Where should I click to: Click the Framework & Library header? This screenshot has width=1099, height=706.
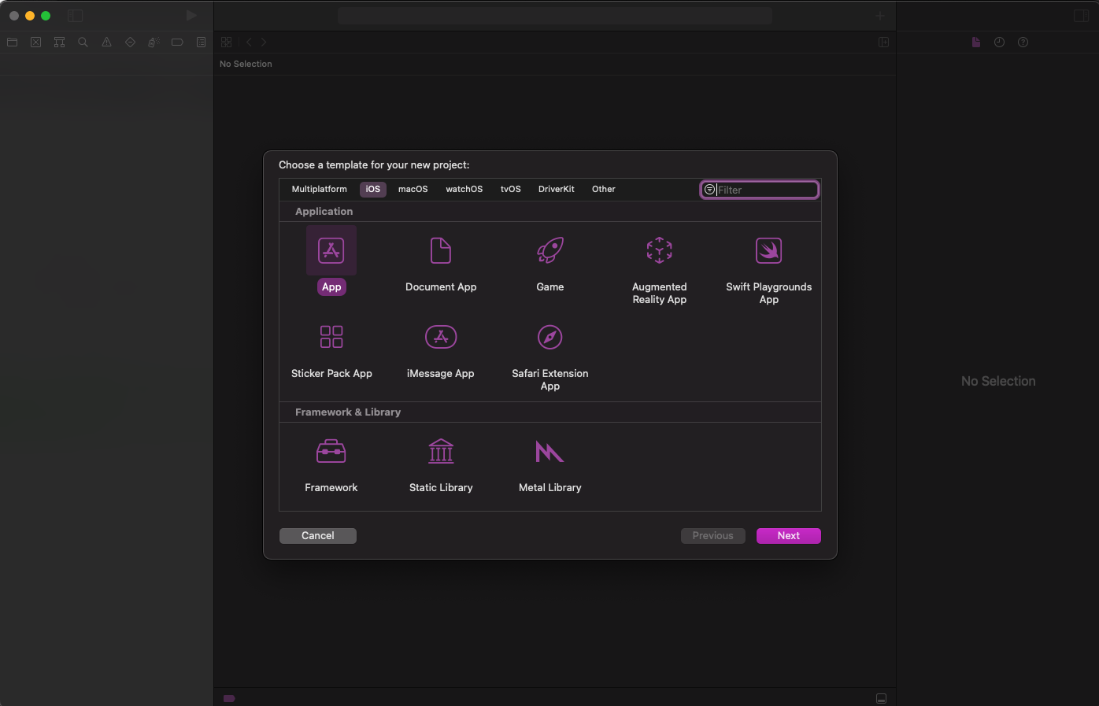(x=348, y=412)
